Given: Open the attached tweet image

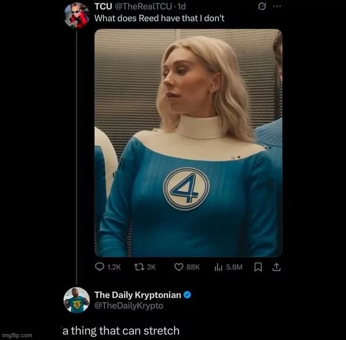Looking at the screenshot, I should click(x=189, y=143).
